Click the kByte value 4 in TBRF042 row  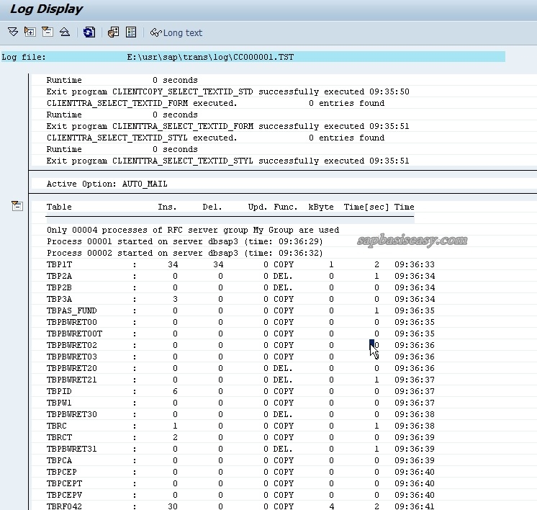pyautogui.click(x=332, y=506)
